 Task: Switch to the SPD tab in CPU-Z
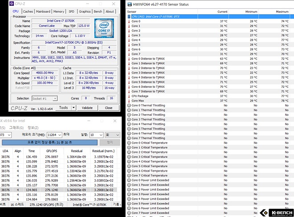point(71,12)
